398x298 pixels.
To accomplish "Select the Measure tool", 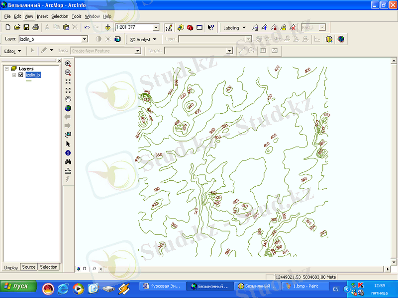I will tap(68, 171).
